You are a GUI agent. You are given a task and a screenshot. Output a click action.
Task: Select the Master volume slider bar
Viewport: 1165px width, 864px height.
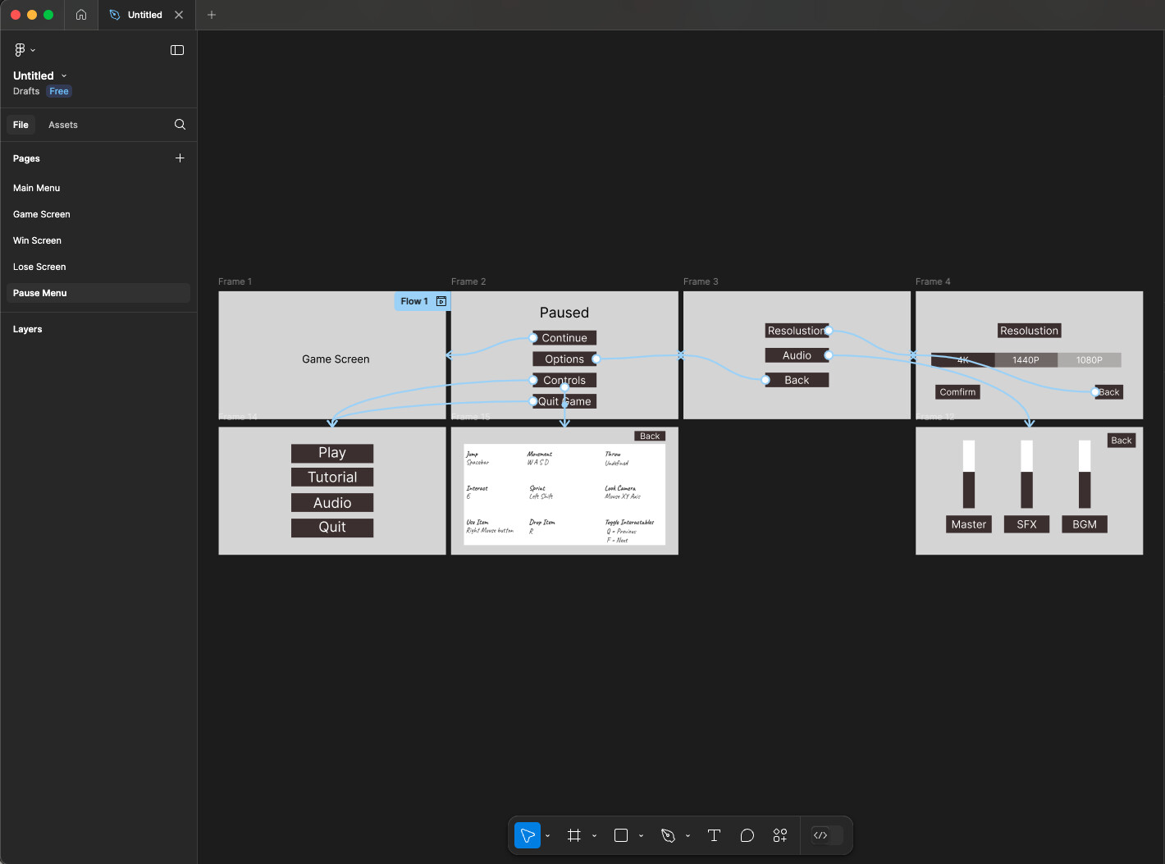[969, 474]
